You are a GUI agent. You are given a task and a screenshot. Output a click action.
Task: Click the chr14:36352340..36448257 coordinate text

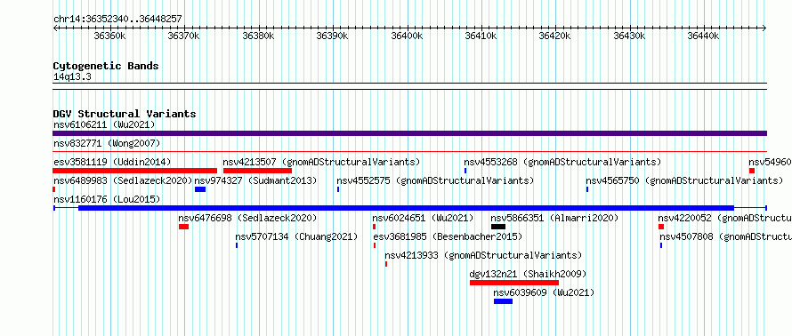(117, 20)
